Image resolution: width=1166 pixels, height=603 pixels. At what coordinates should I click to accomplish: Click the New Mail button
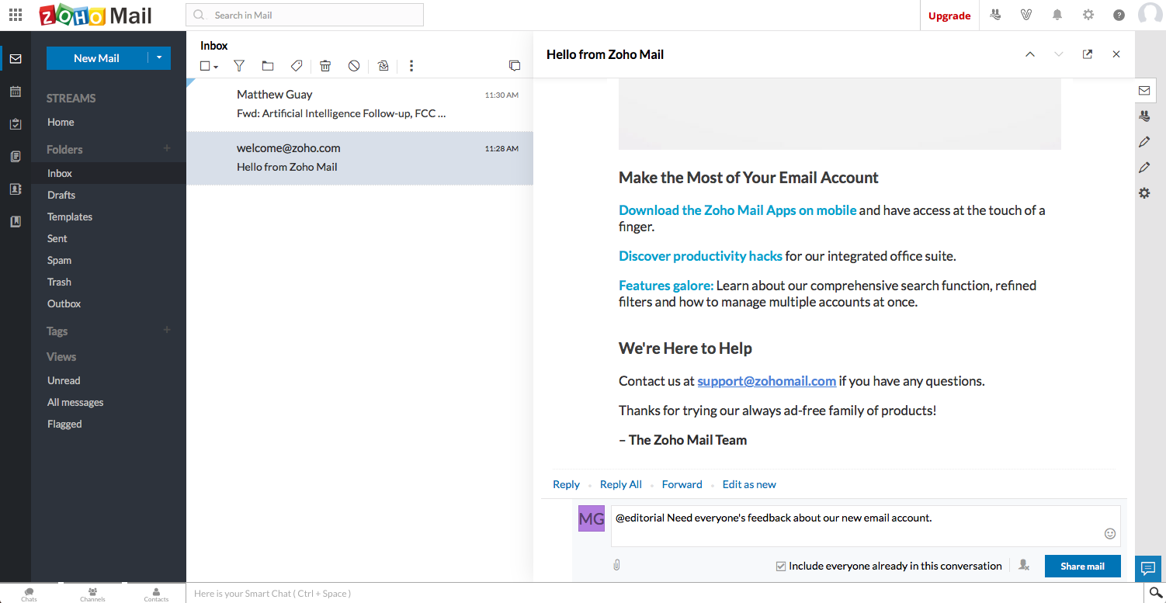(x=96, y=58)
